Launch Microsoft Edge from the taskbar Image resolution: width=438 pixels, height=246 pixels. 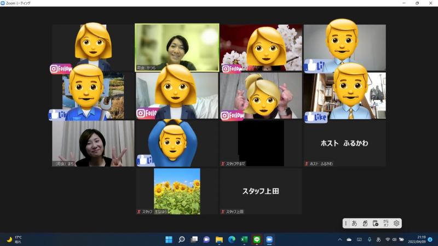pyautogui.click(x=232, y=239)
